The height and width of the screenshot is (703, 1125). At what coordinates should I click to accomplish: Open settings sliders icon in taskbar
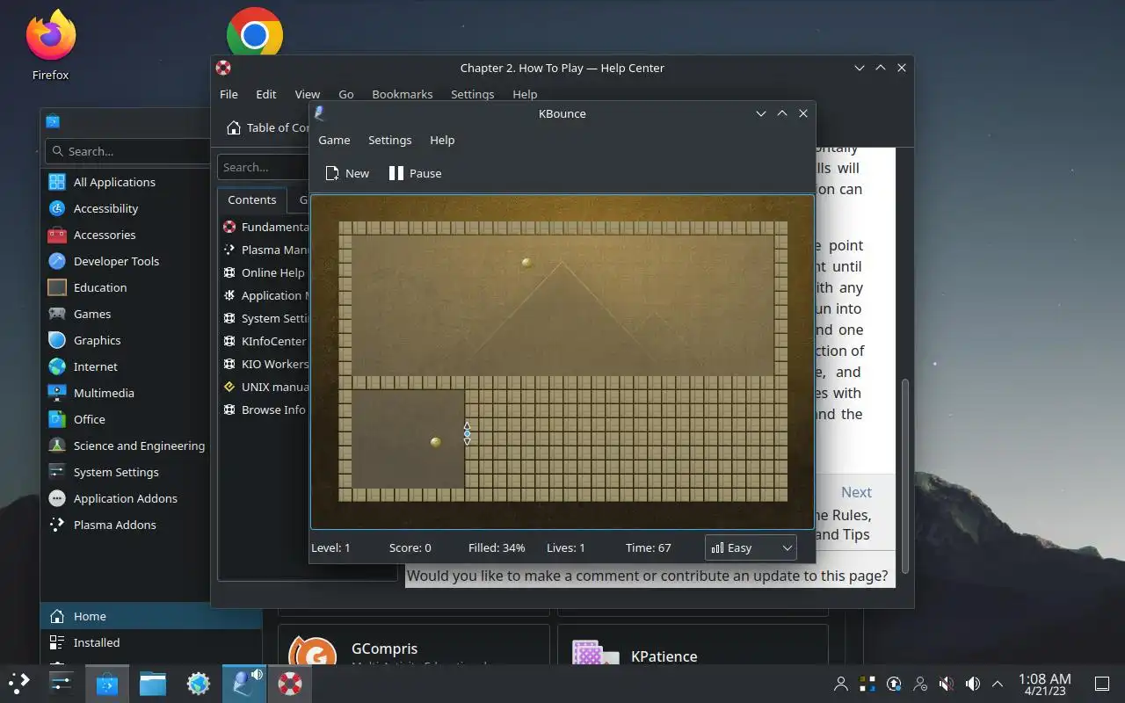62,683
